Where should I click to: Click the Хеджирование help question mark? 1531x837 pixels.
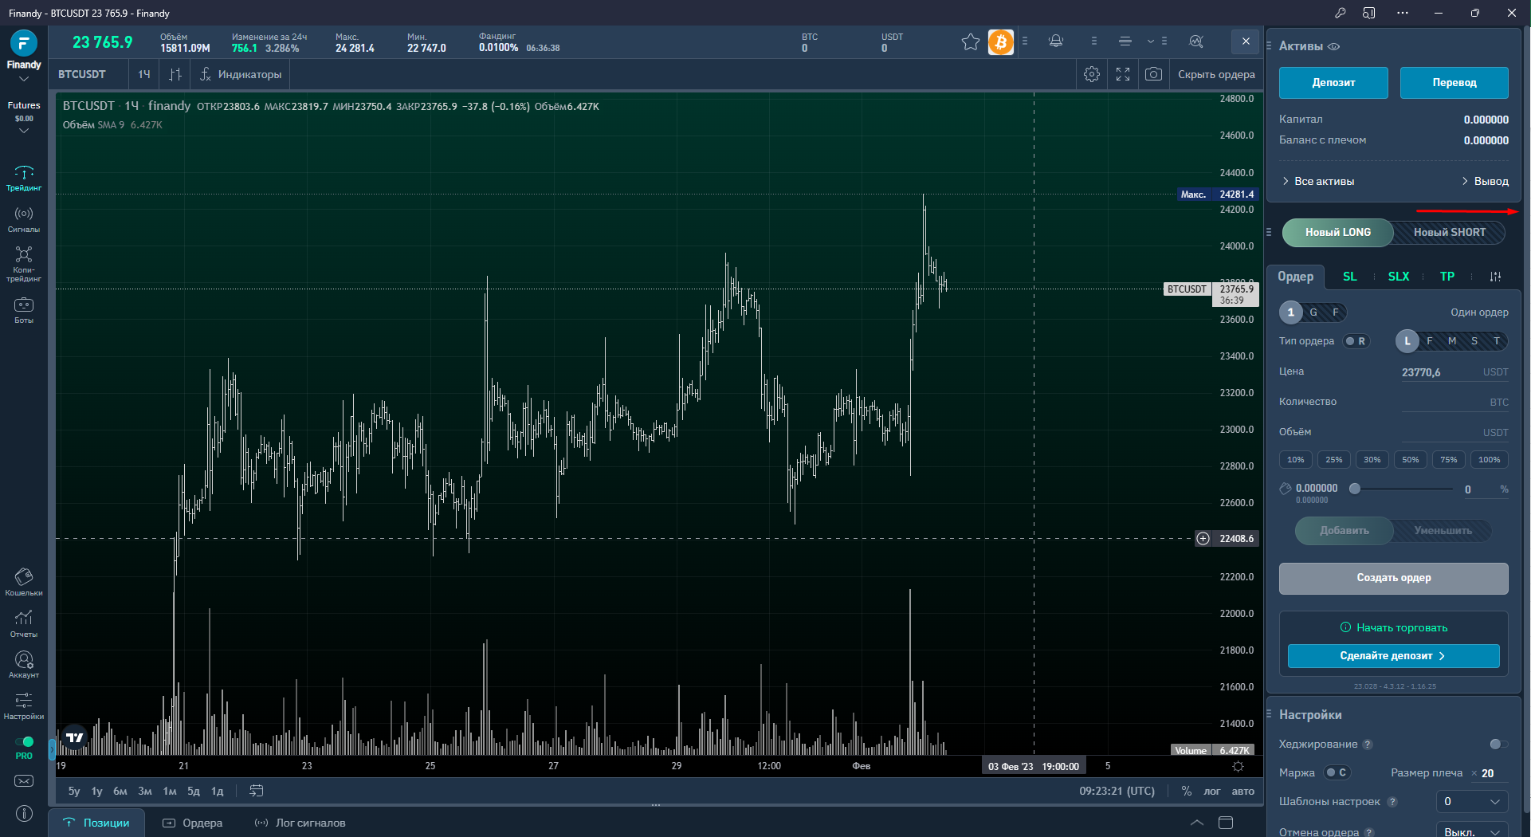click(1368, 745)
